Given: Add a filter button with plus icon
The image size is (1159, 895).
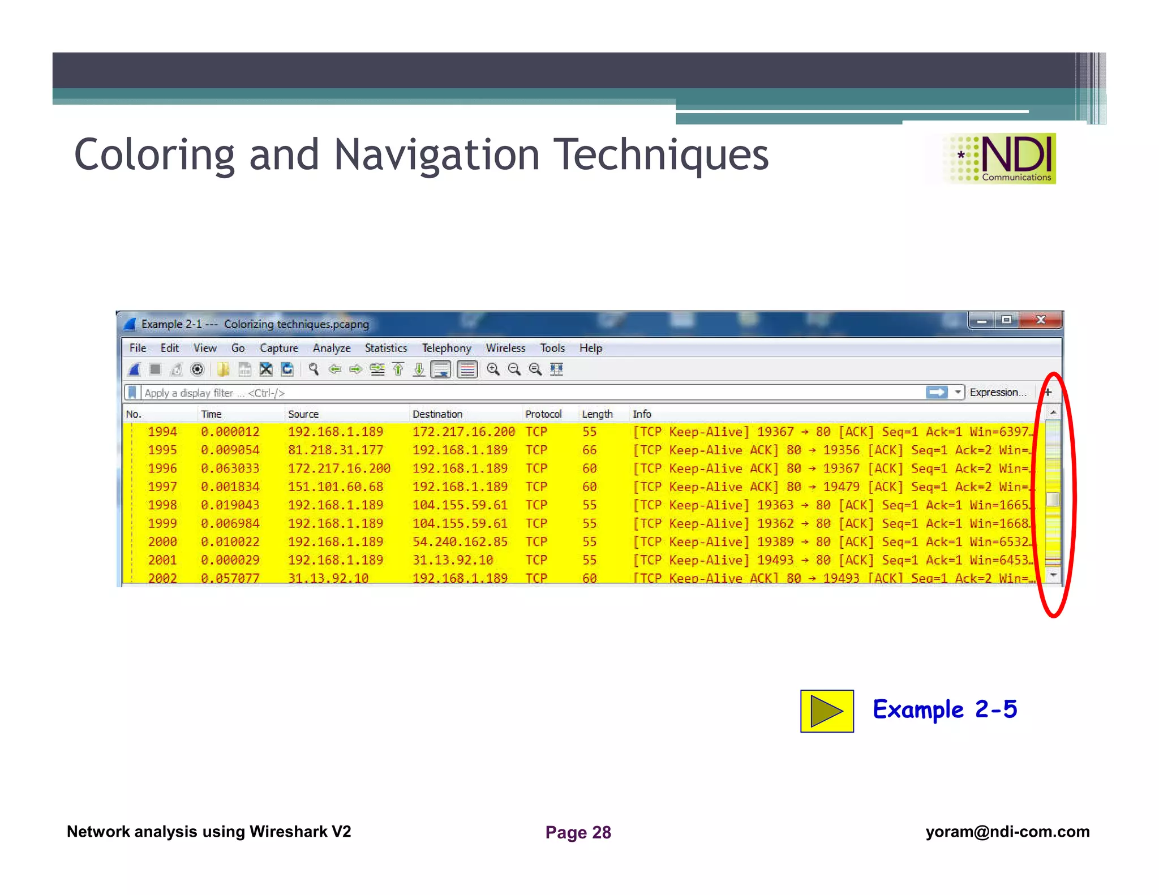Looking at the screenshot, I should (x=1048, y=392).
